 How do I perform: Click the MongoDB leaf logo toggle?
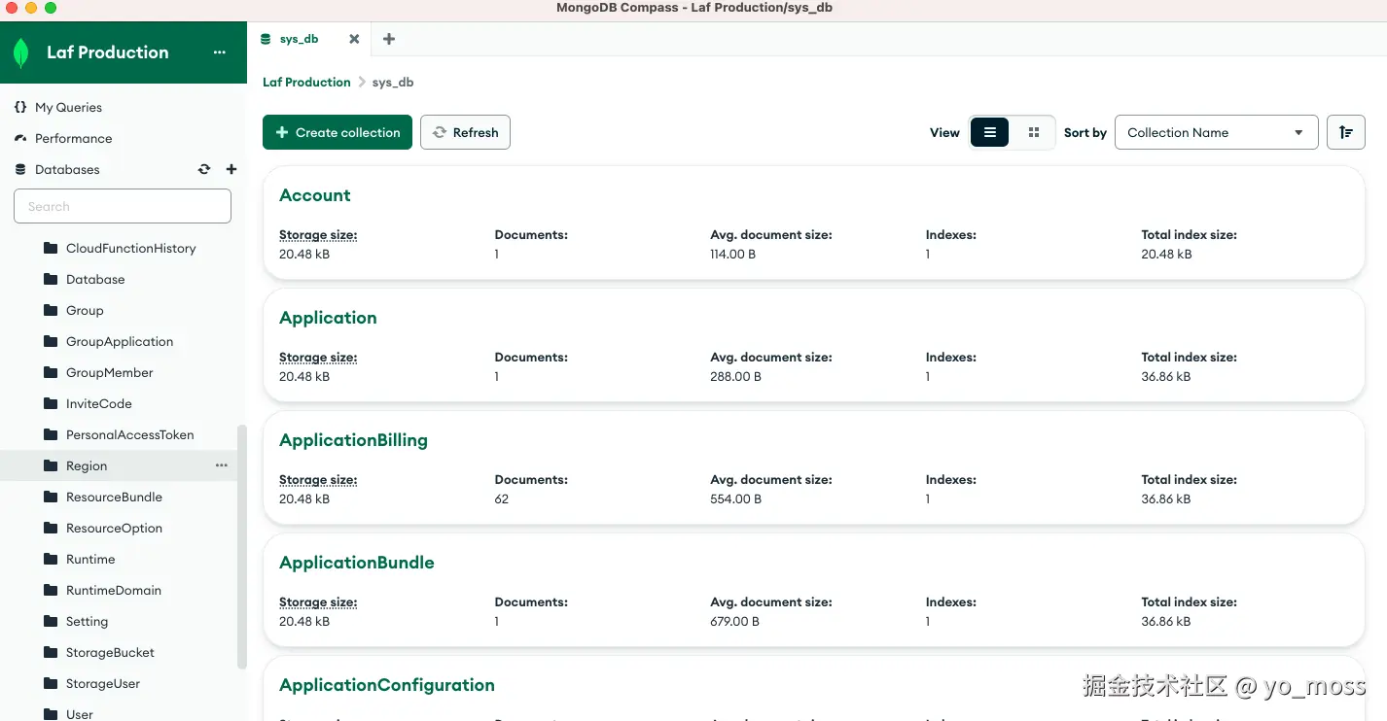click(20, 51)
